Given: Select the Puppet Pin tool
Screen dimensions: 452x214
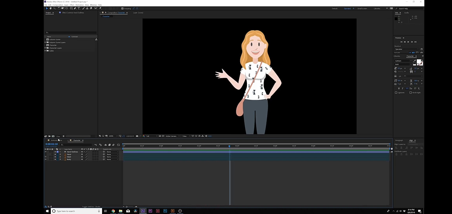Looking at the screenshot, I should [100, 8].
